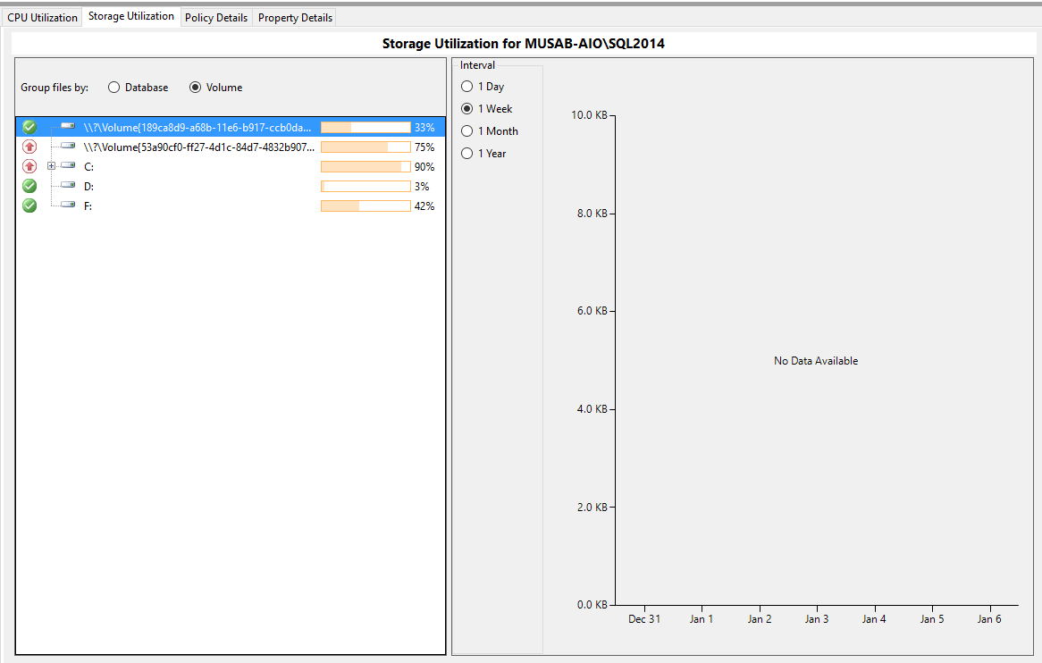
Task: Click the 90% value text
Action: pyautogui.click(x=424, y=167)
